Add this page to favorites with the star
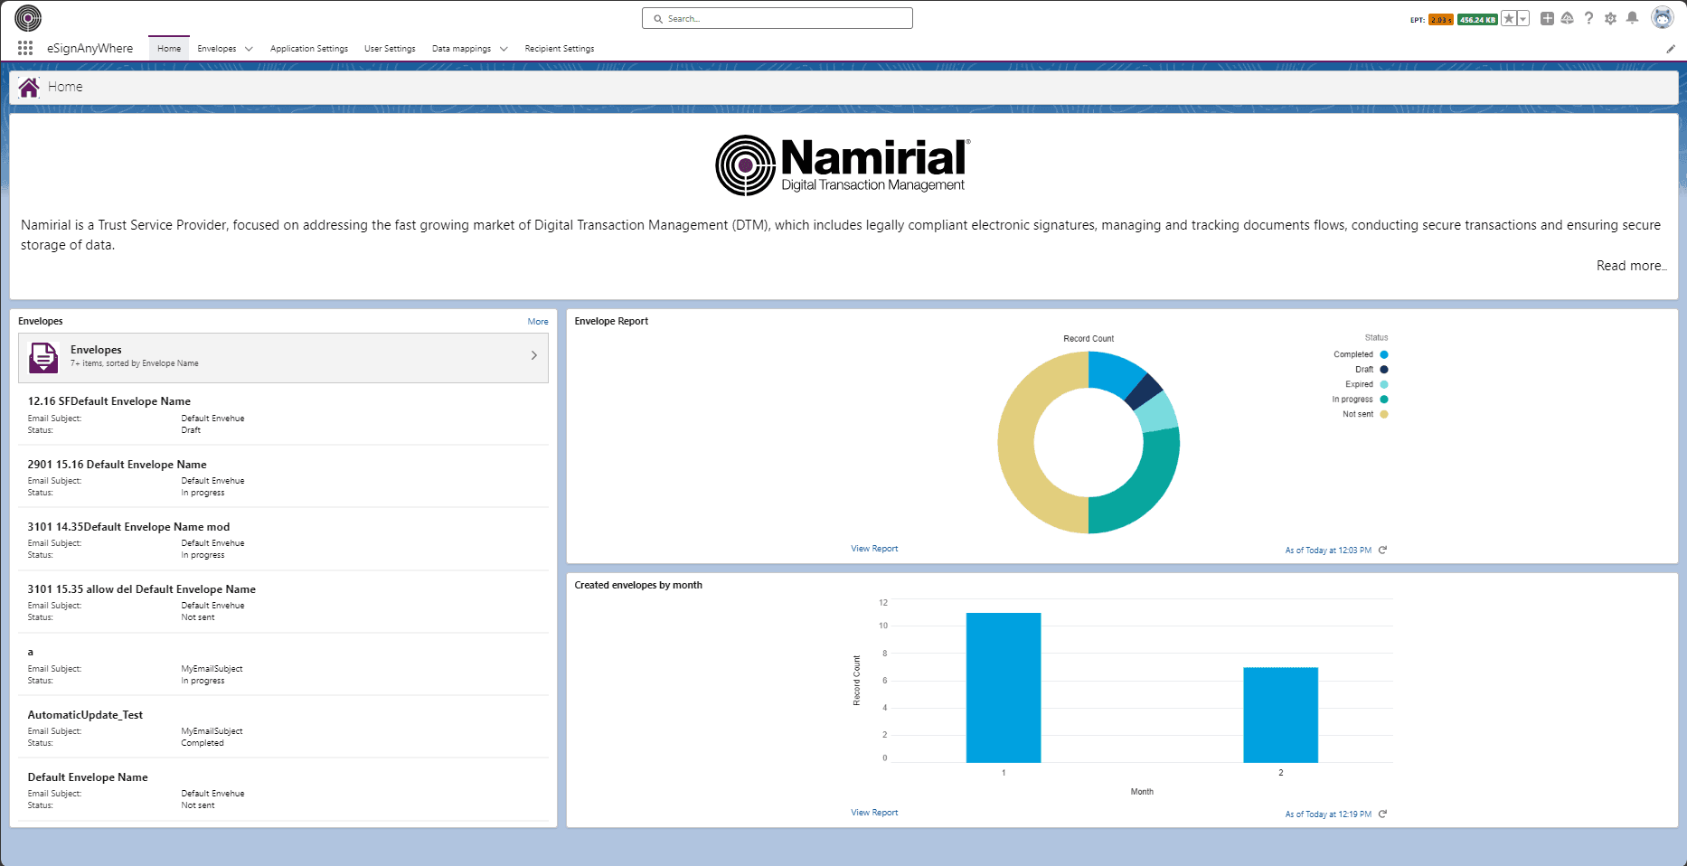 tap(1509, 18)
